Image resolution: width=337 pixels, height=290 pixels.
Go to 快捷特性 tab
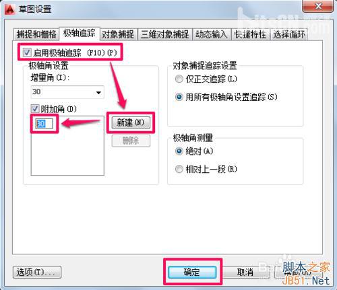[x=250, y=34]
